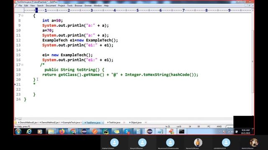Viewport: 268px width, 150px height.
Task: Open the Project menu
Action: 62,5
